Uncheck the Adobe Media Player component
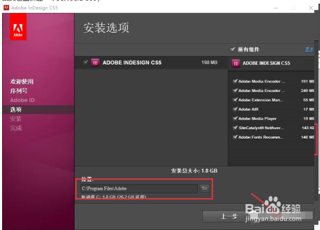Screen dimensions: 320x230 pyautogui.click(x=235, y=118)
